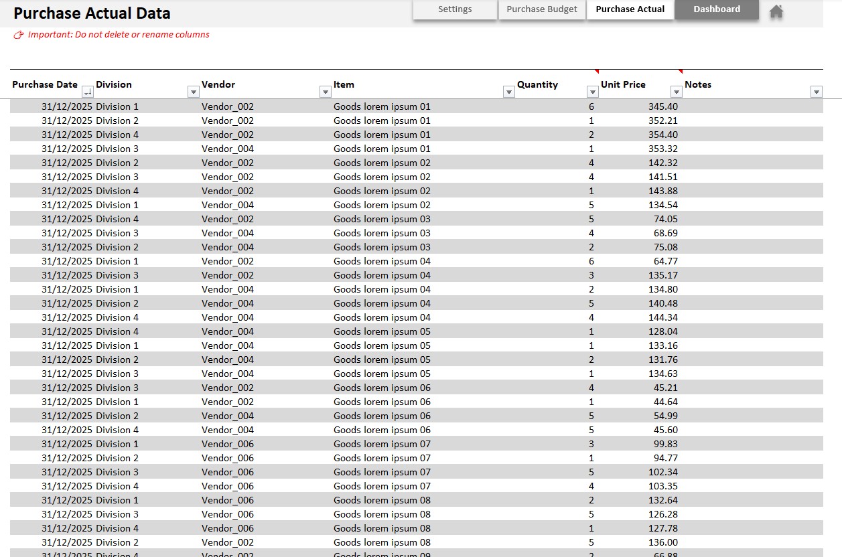This screenshot has height=557, width=842.
Task: Switch to the Settings tab
Action: tap(455, 9)
